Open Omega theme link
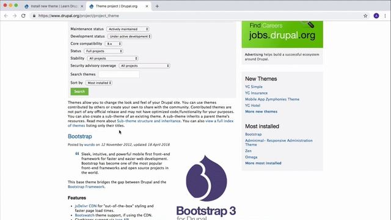Viewport: 391px width, 220px height. click(x=251, y=157)
